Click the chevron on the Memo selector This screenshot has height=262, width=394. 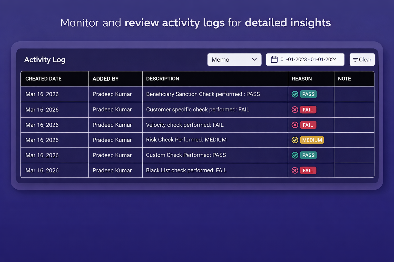pos(254,59)
